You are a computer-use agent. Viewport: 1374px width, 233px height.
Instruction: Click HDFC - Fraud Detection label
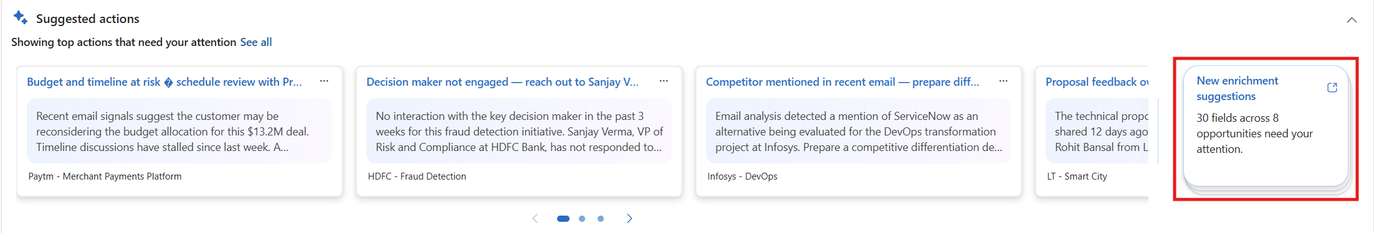click(417, 176)
